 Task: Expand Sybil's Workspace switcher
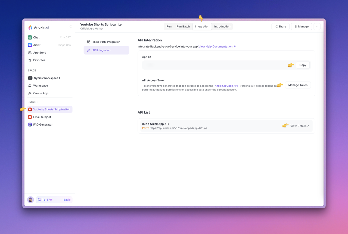[47, 78]
